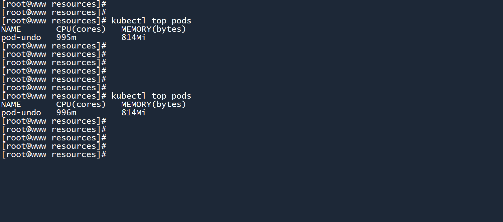Screen dimensions: 503x222
Task: Click the topmost shell prompt line
Action: coord(54,4)
